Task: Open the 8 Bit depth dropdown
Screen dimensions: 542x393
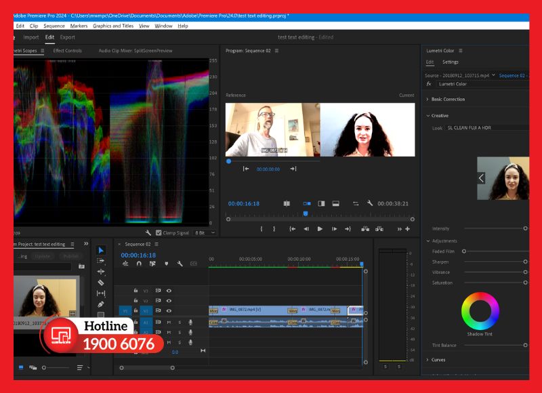Action: point(205,232)
